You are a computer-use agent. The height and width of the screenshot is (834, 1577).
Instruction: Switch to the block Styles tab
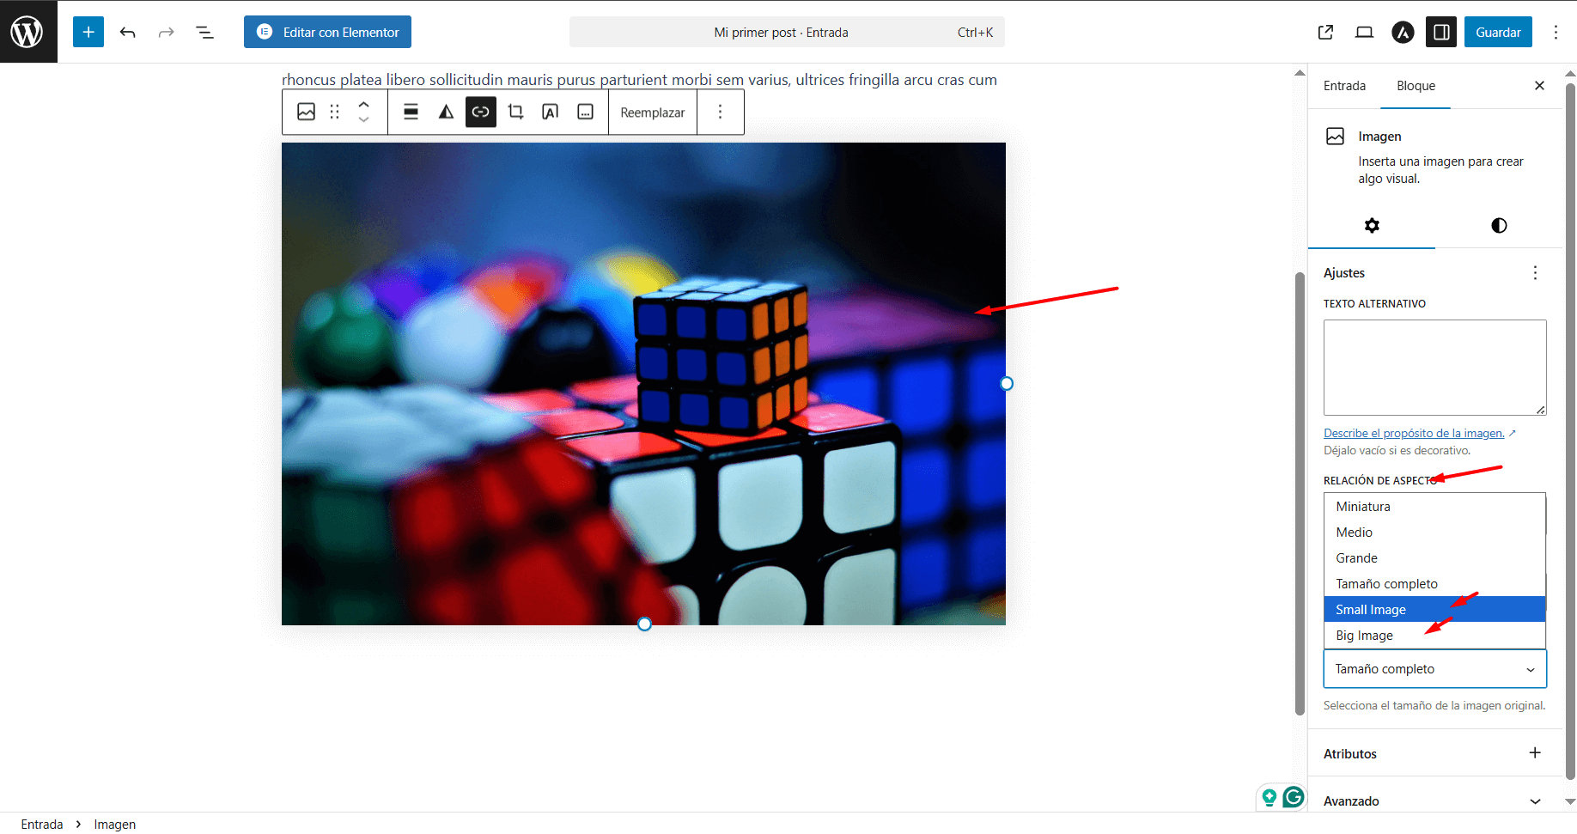coord(1499,225)
